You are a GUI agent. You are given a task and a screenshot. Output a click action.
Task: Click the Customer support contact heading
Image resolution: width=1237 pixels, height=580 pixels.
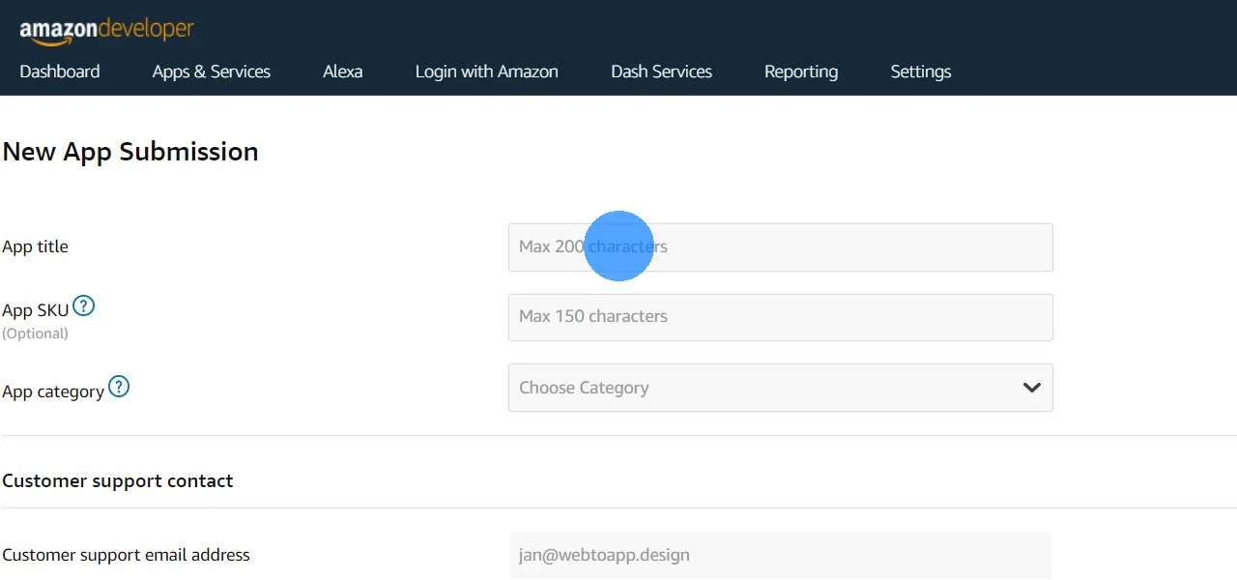pos(118,480)
